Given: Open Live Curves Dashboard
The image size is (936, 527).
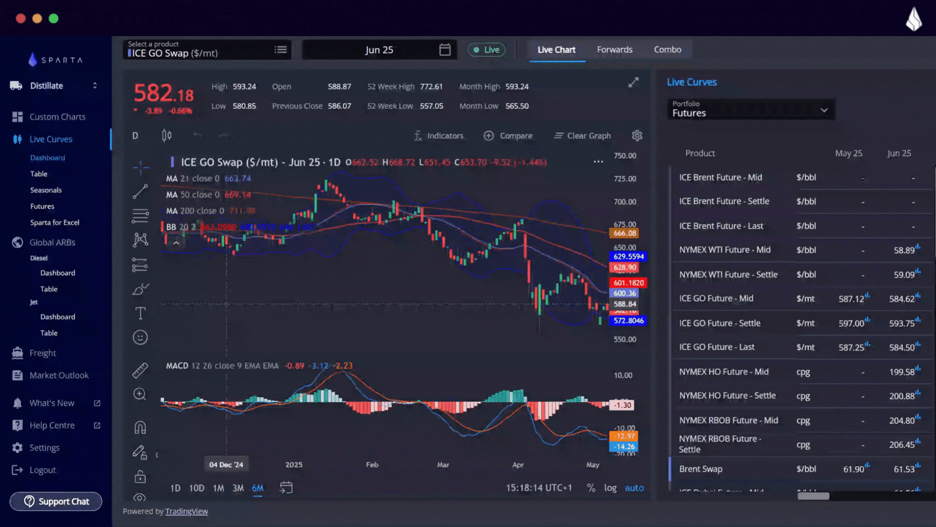Looking at the screenshot, I should coord(47,158).
